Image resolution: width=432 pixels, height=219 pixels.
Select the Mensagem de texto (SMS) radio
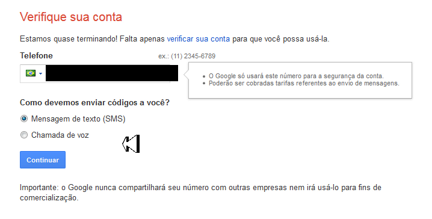pyautogui.click(x=24, y=119)
